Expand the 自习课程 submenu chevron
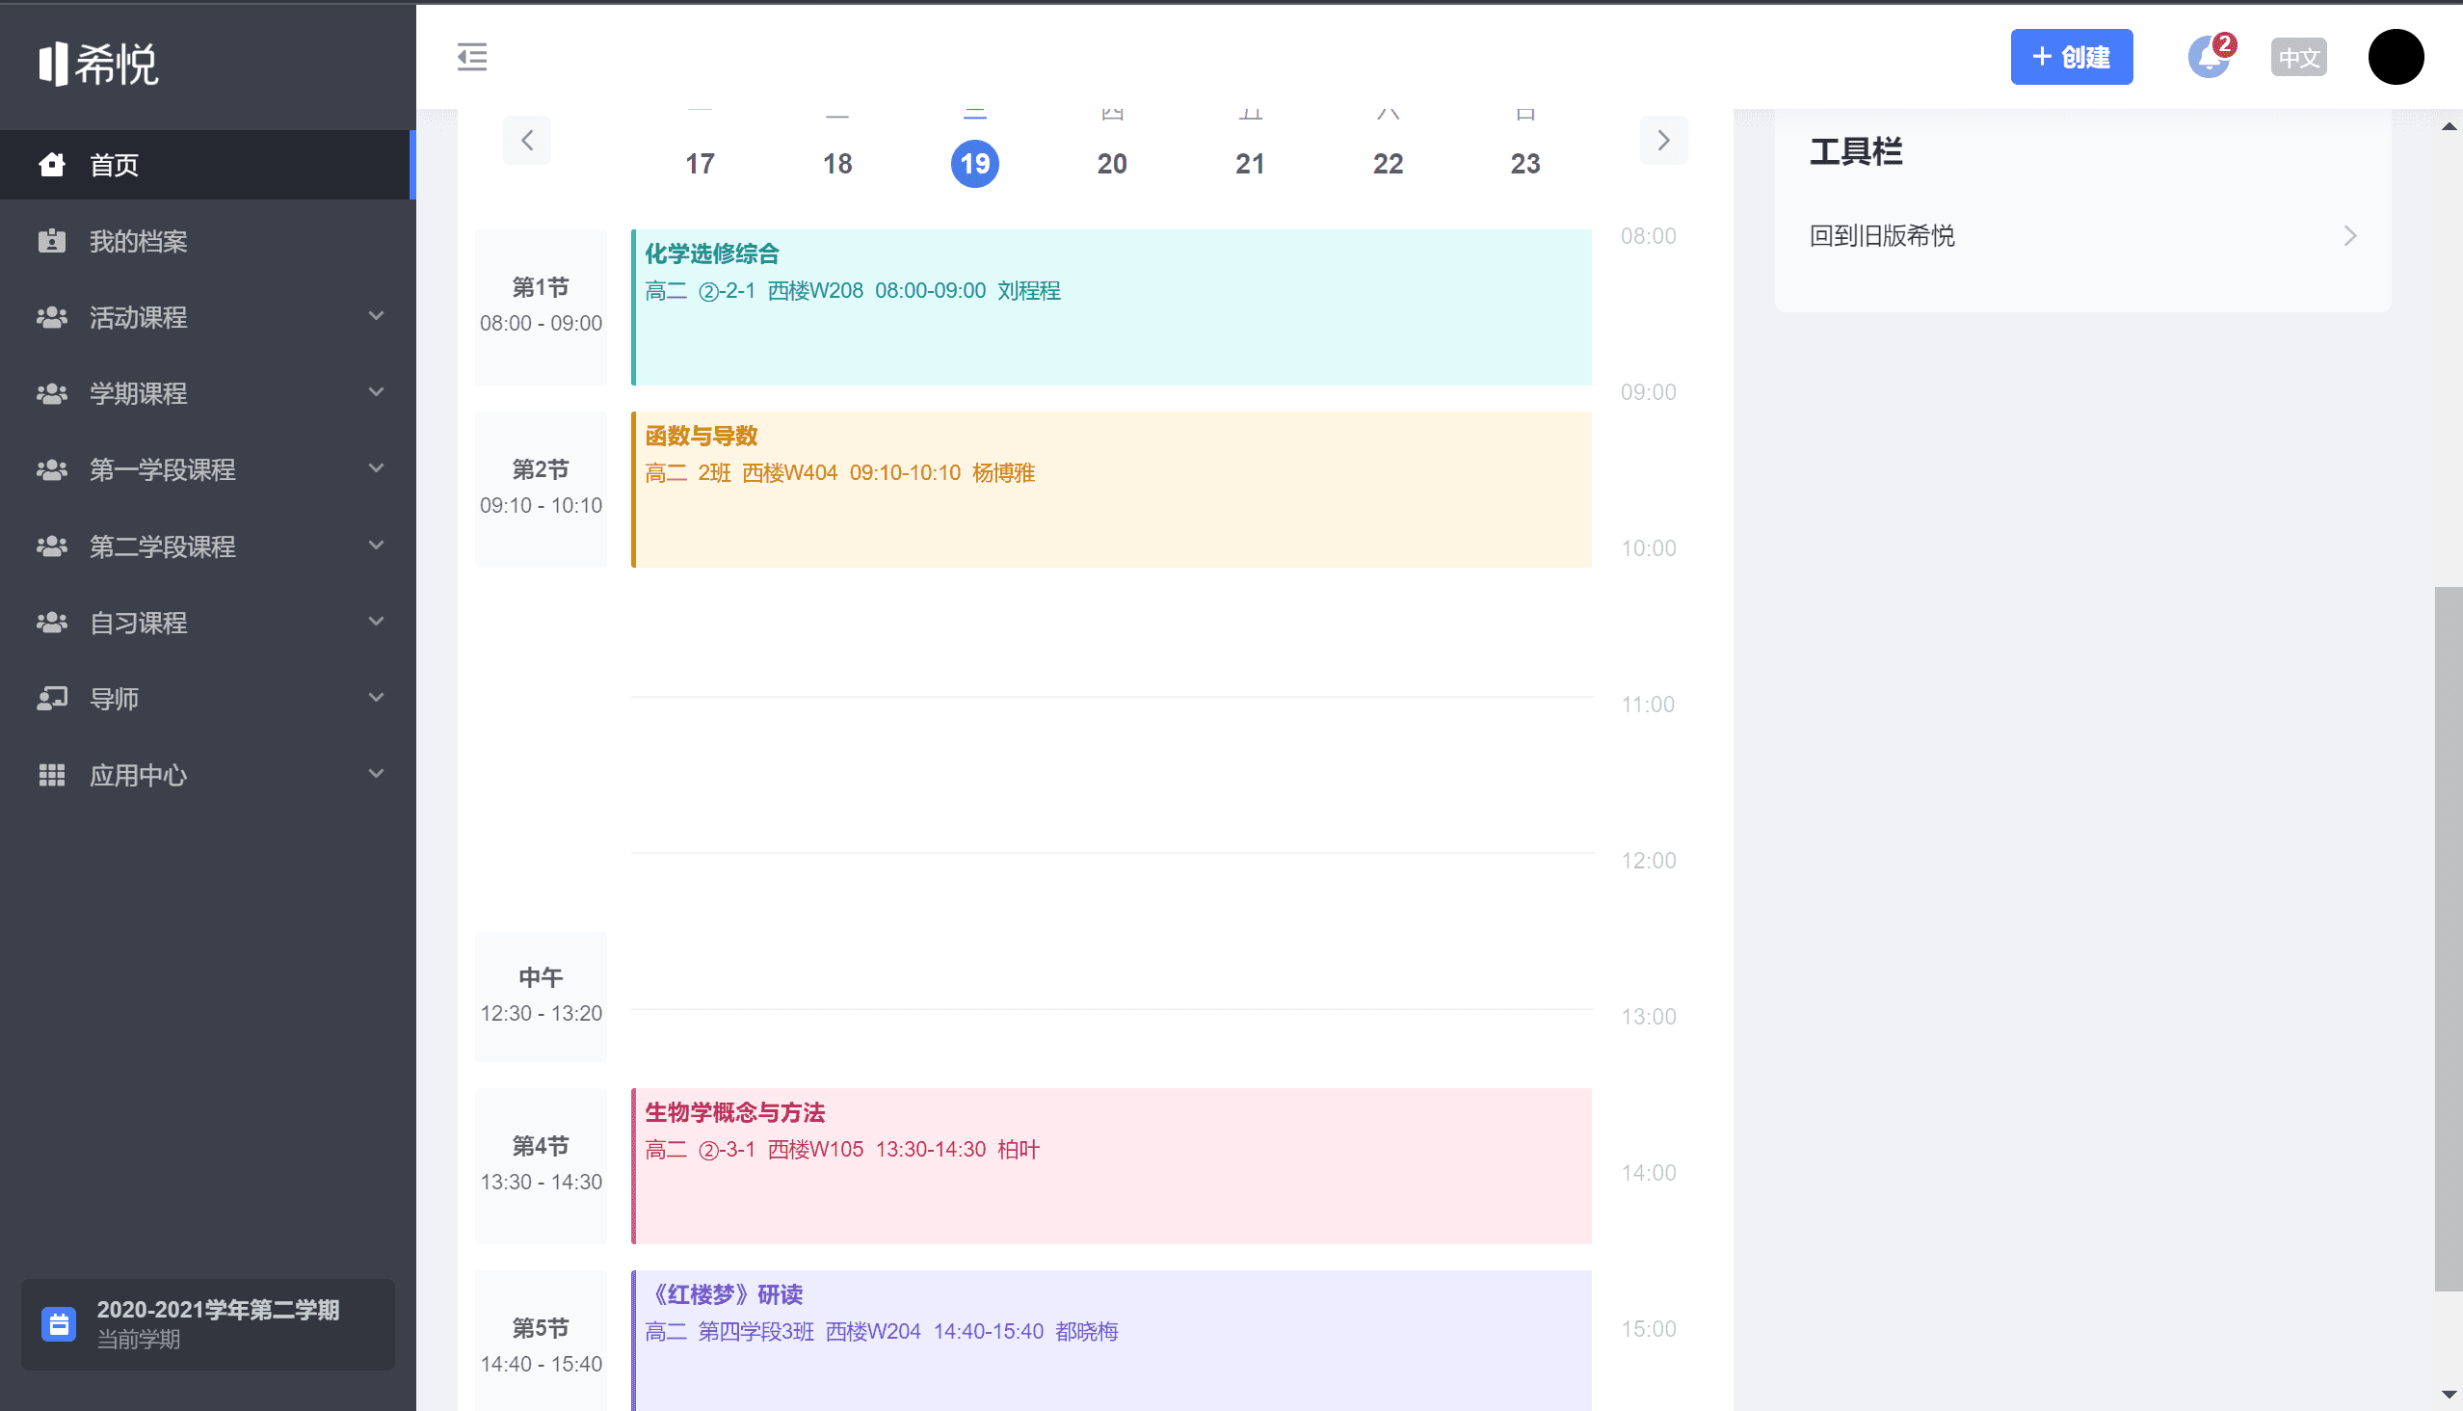 click(x=377, y=622)
